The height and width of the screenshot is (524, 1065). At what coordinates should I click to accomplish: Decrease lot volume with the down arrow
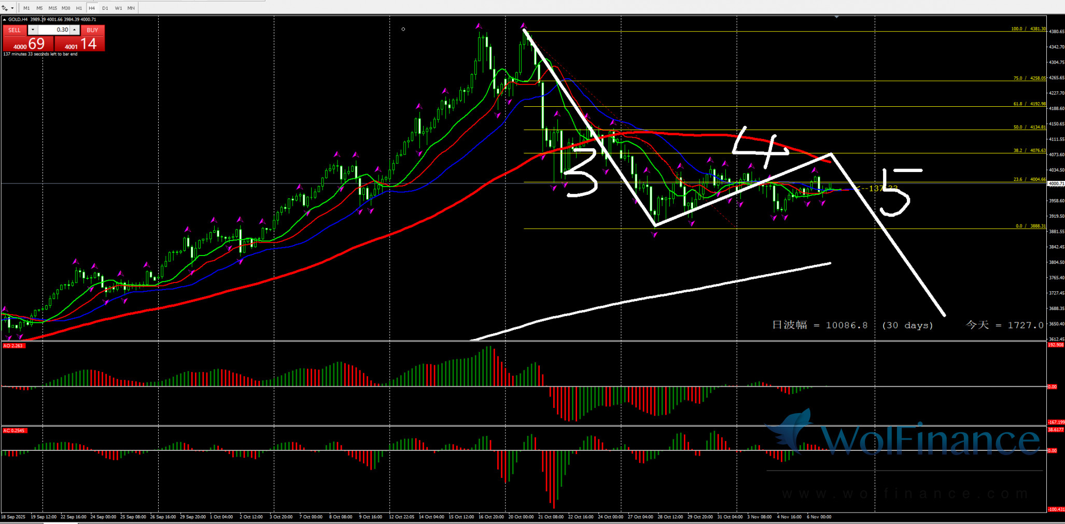pos(33,30)
